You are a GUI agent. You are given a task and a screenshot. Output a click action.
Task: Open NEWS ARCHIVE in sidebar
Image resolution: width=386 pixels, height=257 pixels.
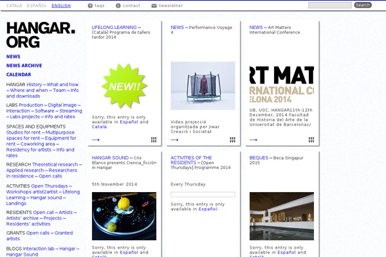[24, 66]
